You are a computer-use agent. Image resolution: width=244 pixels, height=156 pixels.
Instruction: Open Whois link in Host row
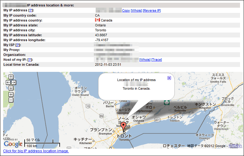pyautogui.click(x=145, y=60)
